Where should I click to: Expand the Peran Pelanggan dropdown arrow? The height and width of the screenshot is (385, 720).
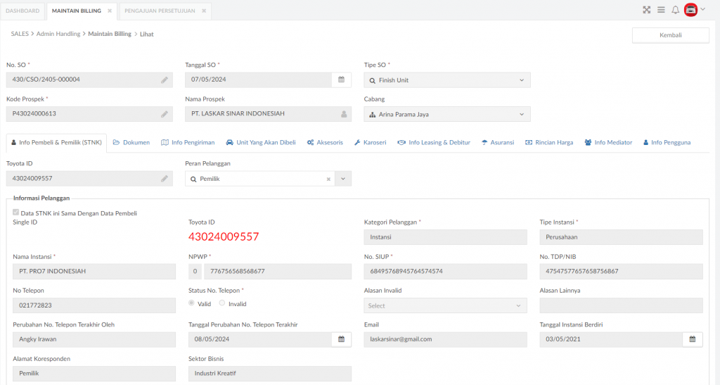coord(343,179)
